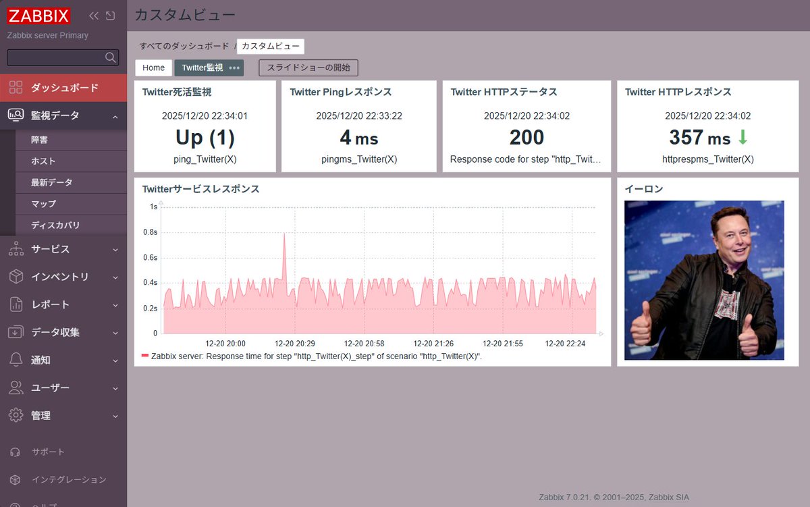Open 障害 under monitoring data
The height and width of the screenshot is (507, 810).
pos(71,140)
